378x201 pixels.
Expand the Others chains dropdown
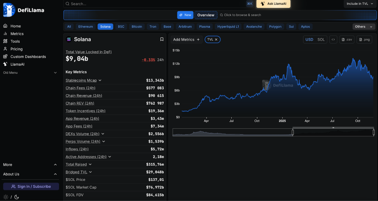[x=363, y=26]
